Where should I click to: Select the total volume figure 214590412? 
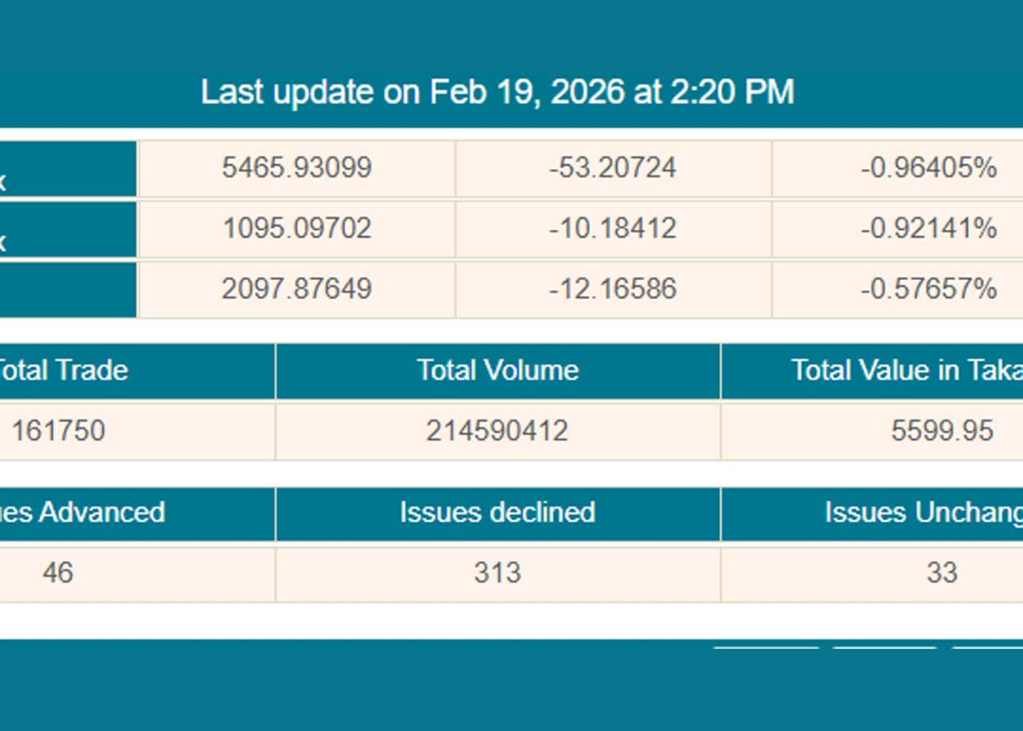tap(497, 431)
